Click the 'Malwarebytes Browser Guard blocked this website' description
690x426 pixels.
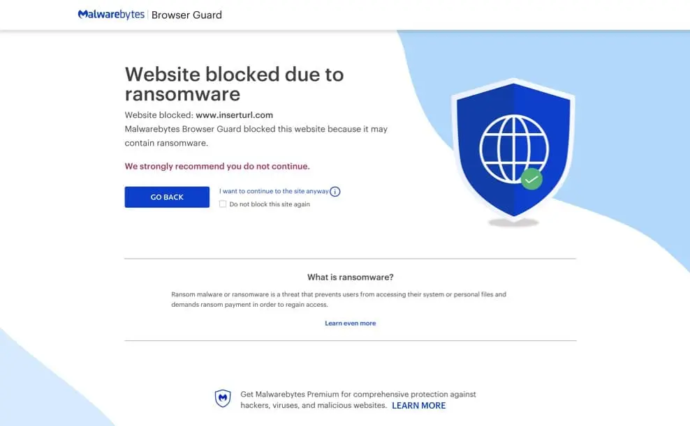pos(256,136)
